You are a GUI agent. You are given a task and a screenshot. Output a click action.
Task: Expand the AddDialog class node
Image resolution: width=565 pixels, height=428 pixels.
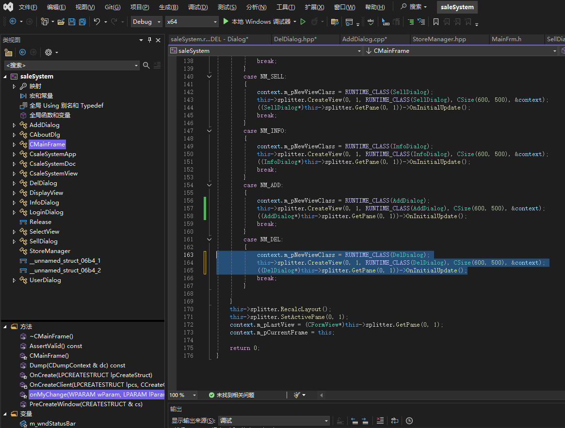coord(14,125)
